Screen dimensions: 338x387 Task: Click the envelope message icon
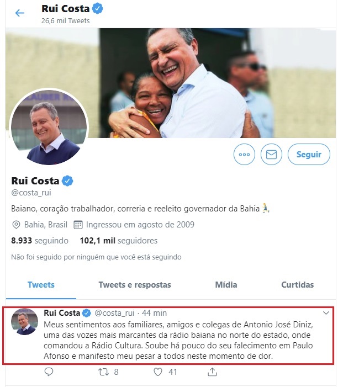(271, 154)
